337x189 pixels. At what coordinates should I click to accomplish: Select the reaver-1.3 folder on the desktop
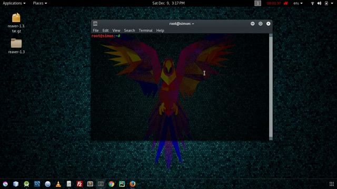16,46
